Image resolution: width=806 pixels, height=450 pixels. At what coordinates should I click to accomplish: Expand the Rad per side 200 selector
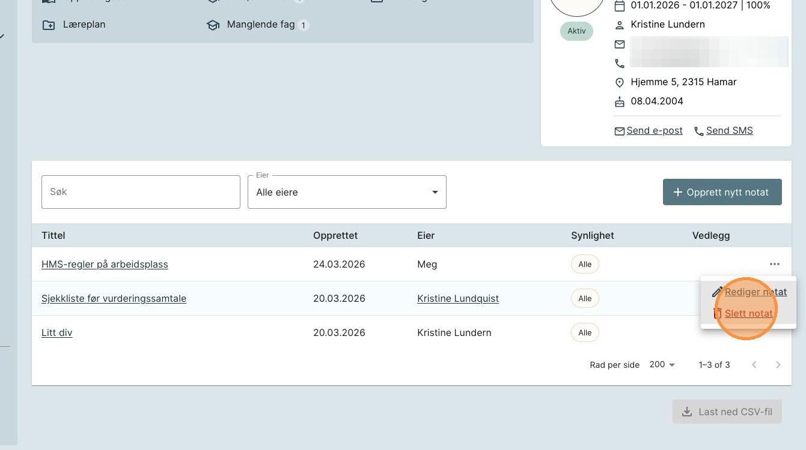(662, 365)
